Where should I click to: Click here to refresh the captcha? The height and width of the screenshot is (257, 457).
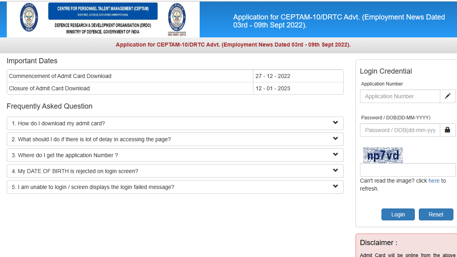tap(434, 180)
